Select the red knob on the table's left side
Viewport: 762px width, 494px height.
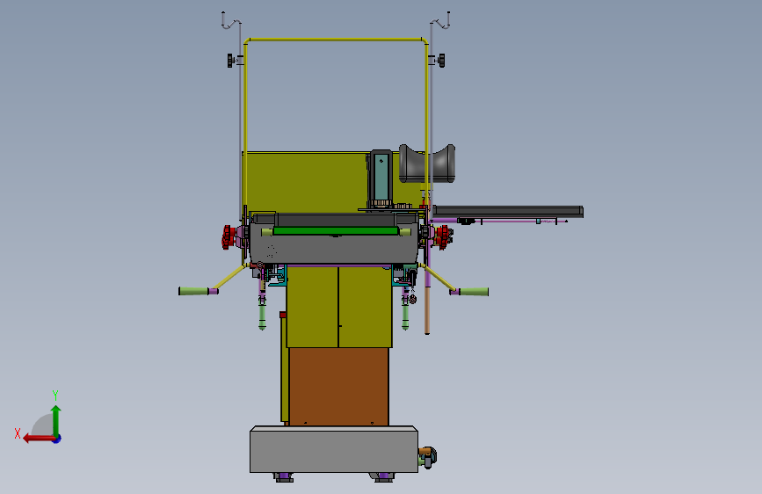(x=228, y=236)
